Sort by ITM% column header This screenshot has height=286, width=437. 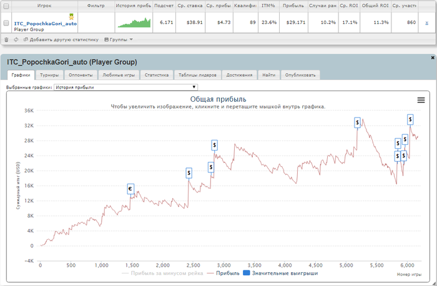coord(268,6)
